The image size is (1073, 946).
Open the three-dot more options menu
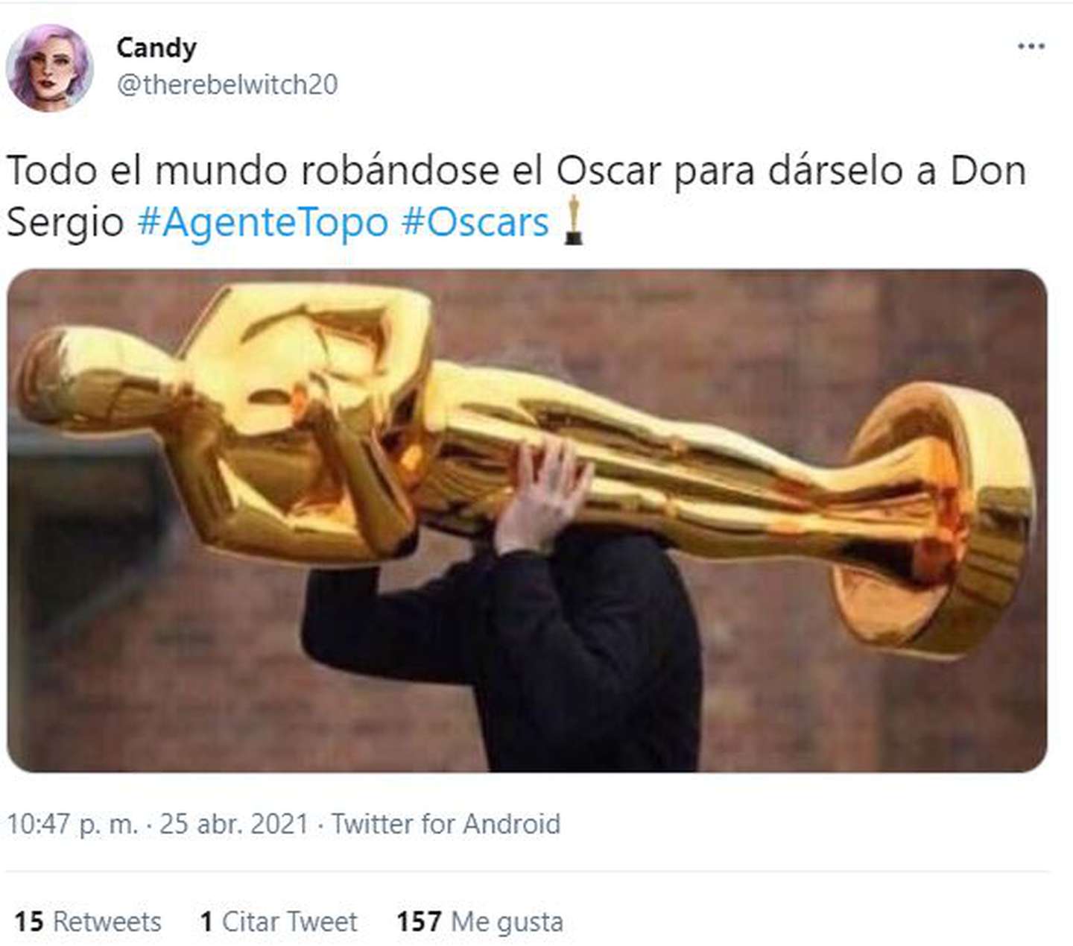1031,46
